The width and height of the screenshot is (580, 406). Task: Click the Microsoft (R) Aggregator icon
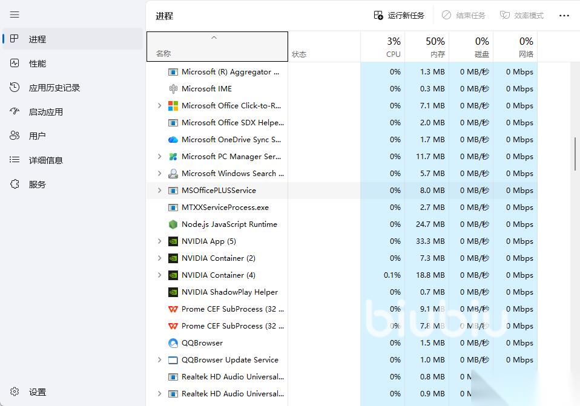[173, 72]
